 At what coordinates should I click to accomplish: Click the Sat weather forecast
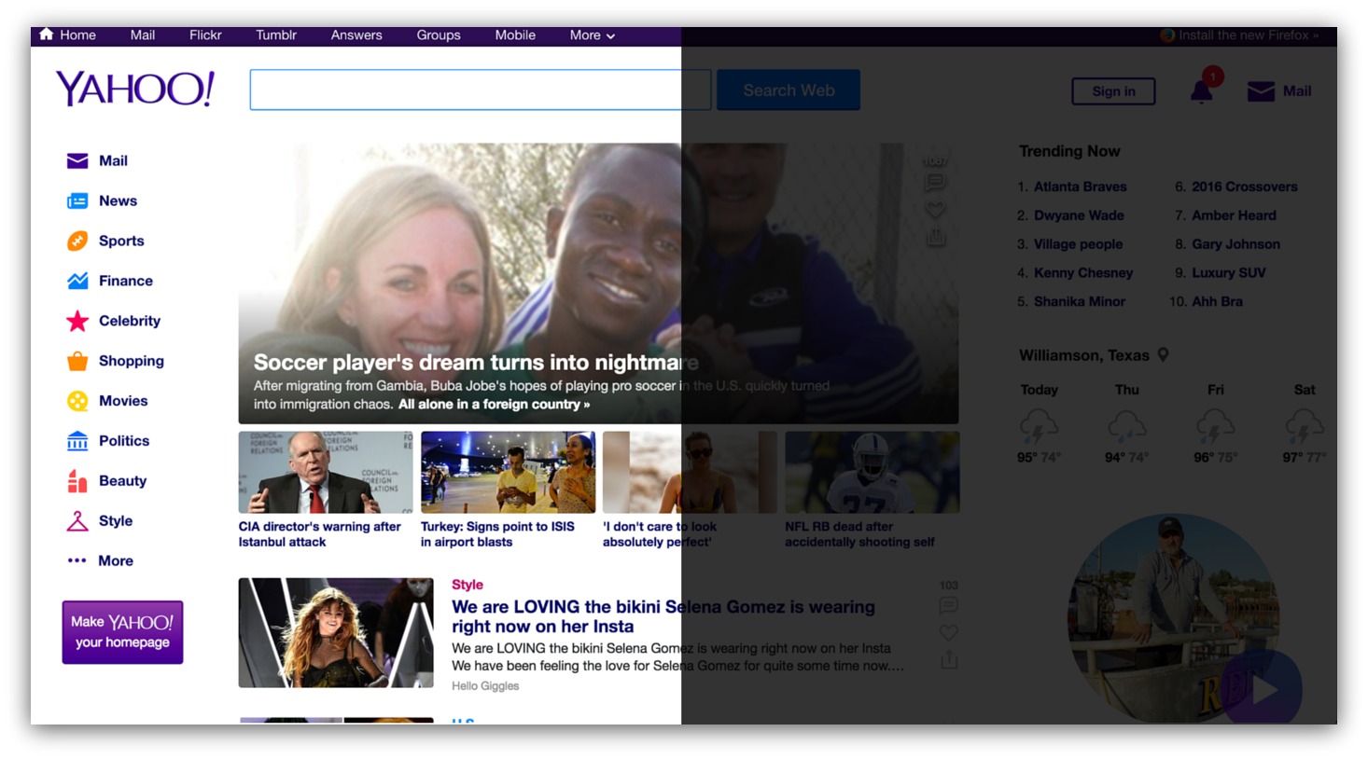pyautogui.click(x=1305, y=425)
